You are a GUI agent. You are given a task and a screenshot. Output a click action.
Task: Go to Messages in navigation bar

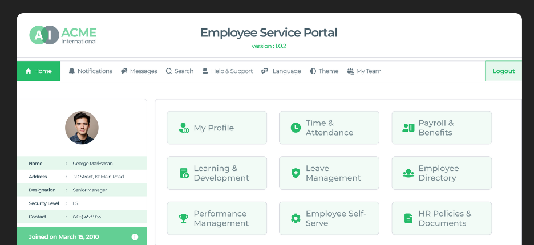pyautogui.click(x=139, y=71)
